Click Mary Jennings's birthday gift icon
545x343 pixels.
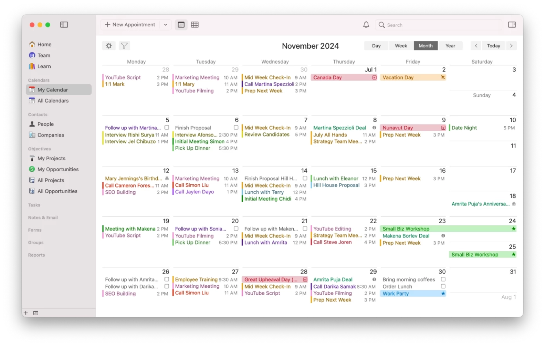pos(167,179)
